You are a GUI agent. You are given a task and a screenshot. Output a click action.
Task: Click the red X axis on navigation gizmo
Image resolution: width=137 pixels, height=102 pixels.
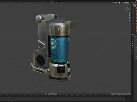click(x=129, y=9)
